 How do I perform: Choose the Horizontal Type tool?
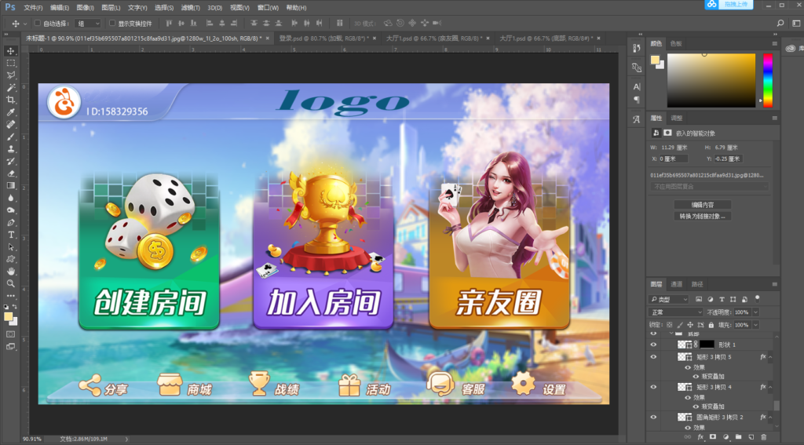[x=11, y=234]
